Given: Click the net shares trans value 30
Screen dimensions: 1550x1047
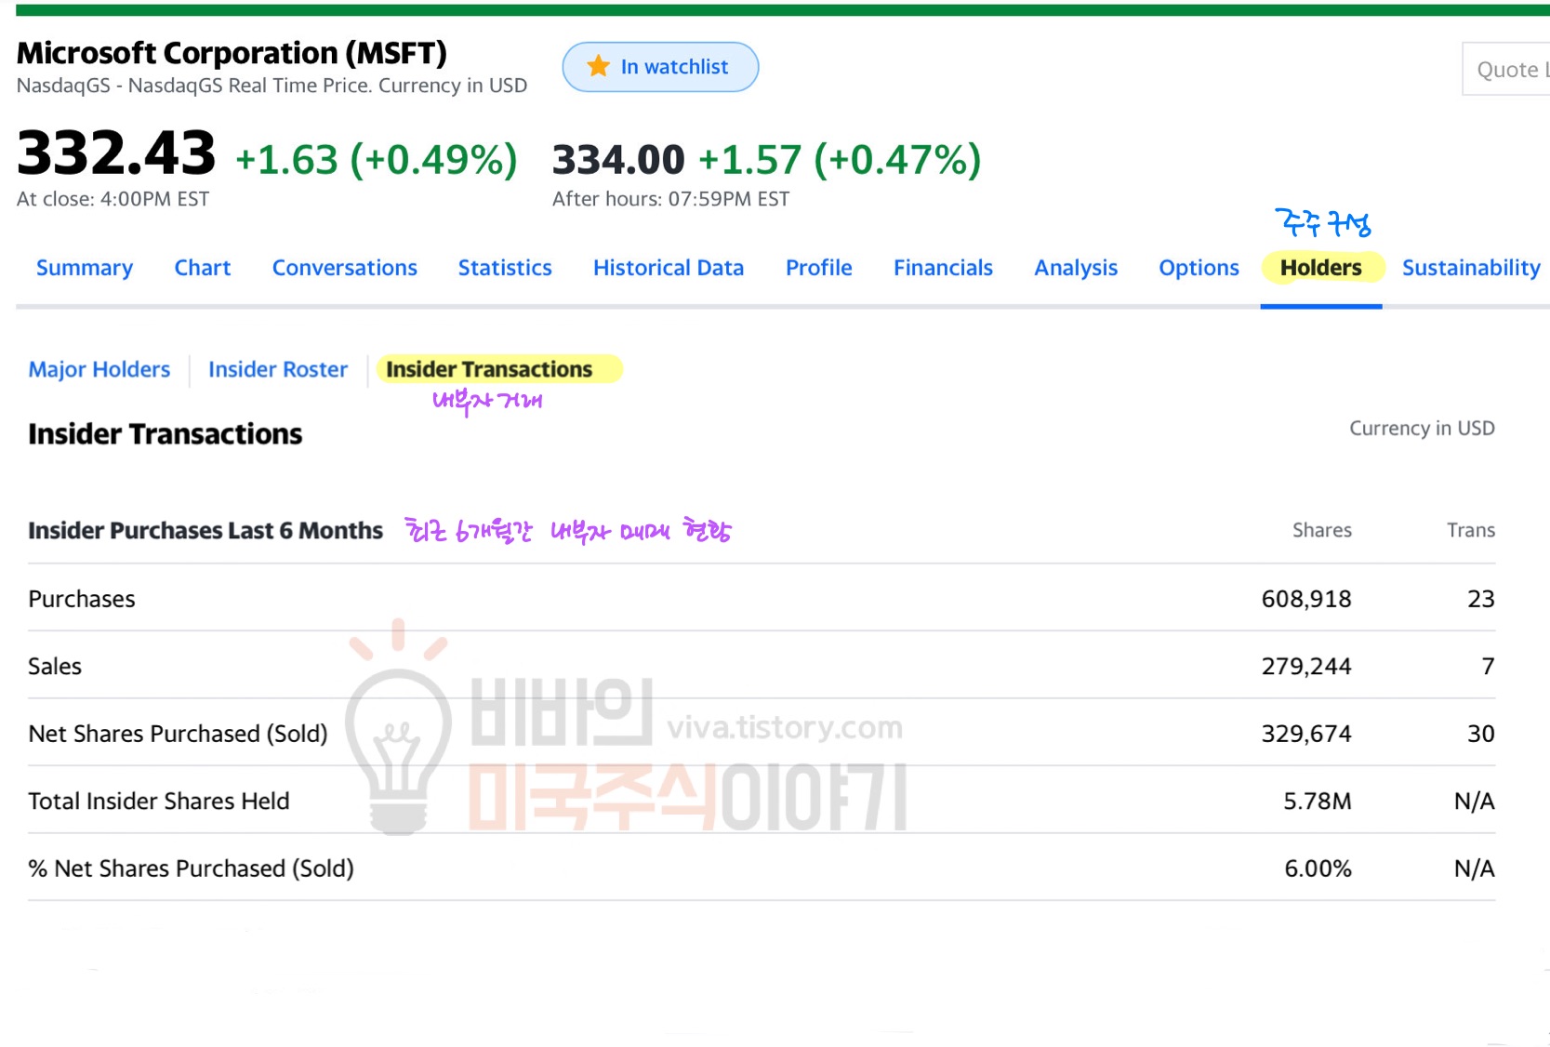Looking at the screenshot, I should tap(1481, 734).
